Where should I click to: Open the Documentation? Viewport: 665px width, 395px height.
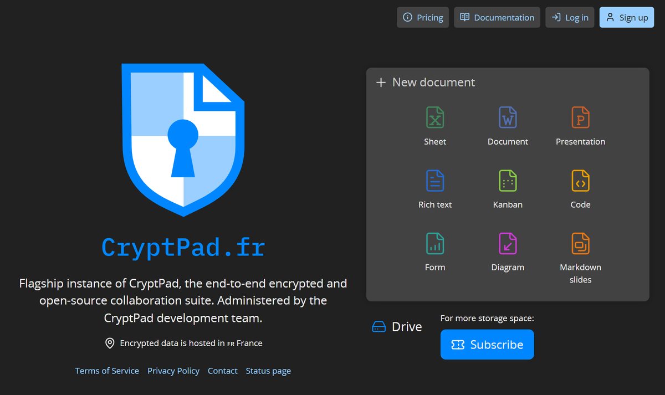pyautogui.click(x=497, y=17)
